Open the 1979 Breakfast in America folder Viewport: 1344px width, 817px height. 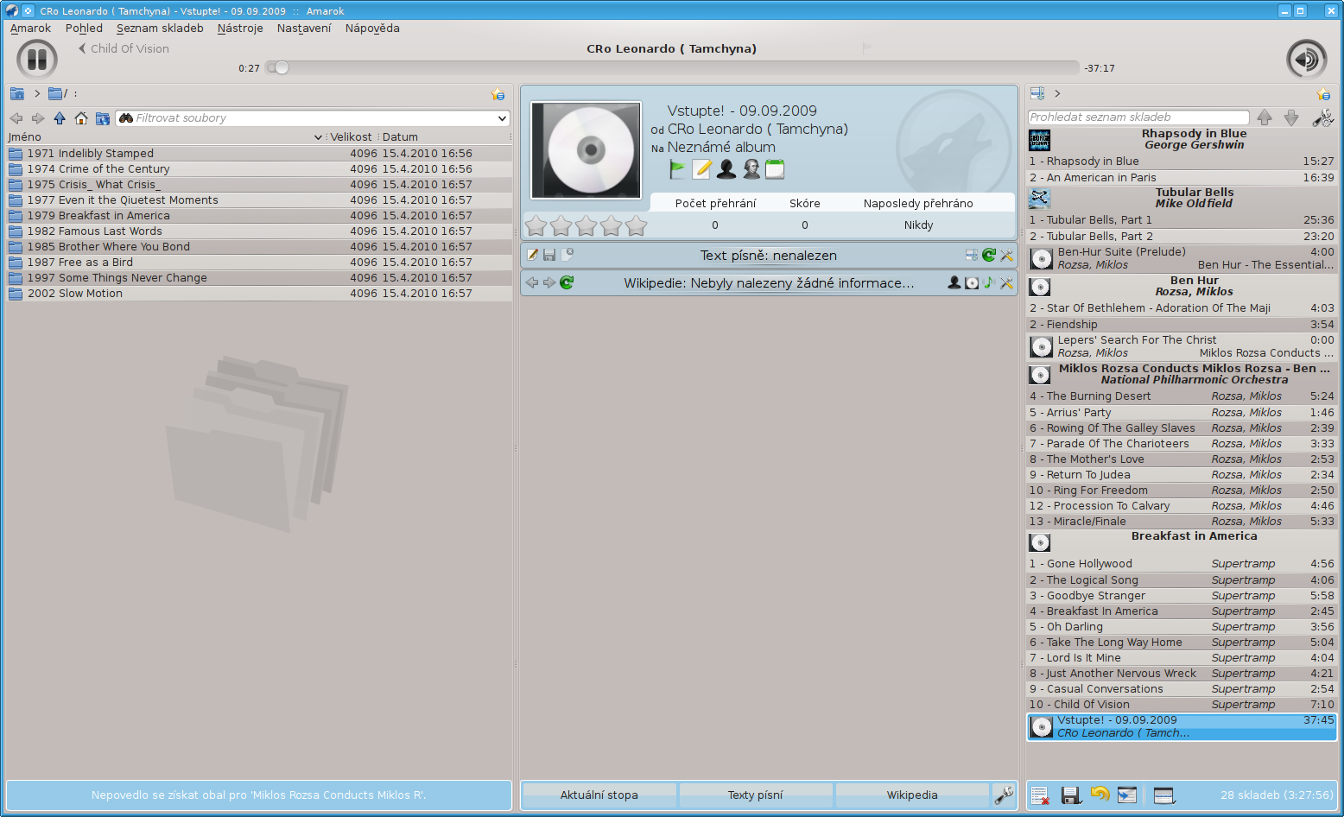[98, 216]
